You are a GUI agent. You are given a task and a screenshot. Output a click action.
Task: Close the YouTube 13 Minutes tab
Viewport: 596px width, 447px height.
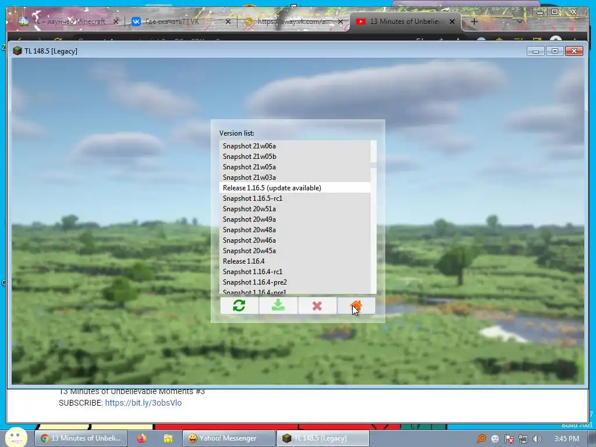point(452,22)
